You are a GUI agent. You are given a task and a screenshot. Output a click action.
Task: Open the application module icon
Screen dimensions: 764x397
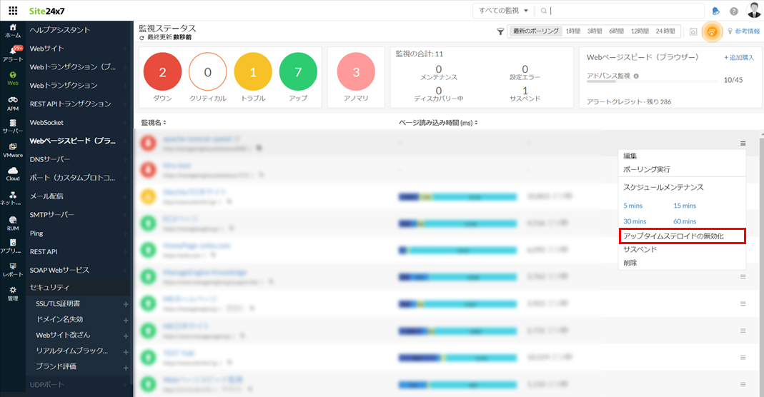13,246
